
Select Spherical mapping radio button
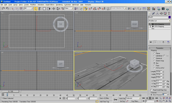tap(154, 58)
